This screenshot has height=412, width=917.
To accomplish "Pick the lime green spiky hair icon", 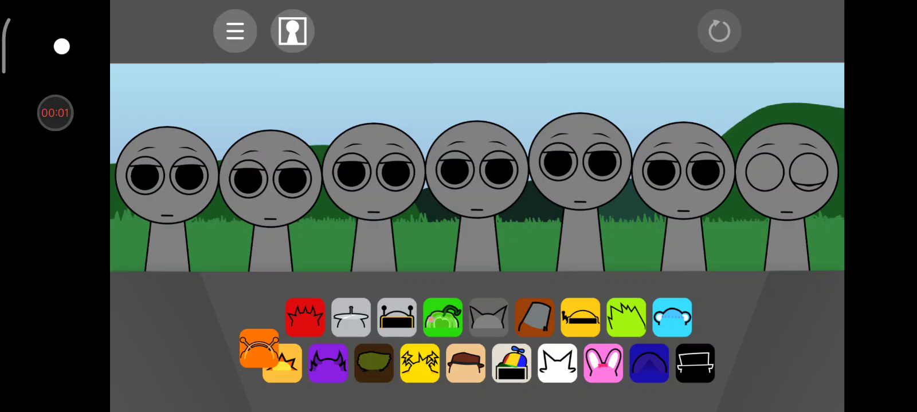I will click(x=626, y=317).
